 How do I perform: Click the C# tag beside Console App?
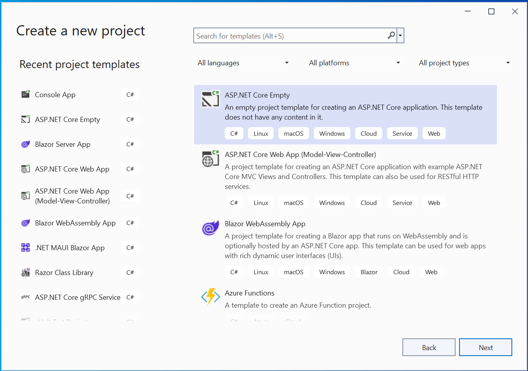tap(130, 94)
